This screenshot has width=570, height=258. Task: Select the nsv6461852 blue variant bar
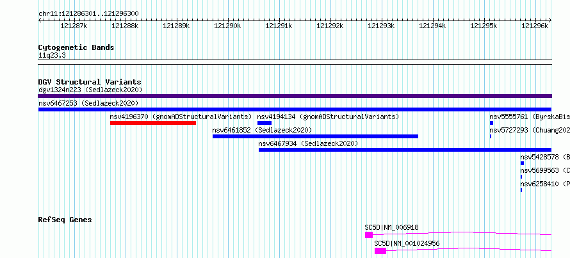click(315, 136)
